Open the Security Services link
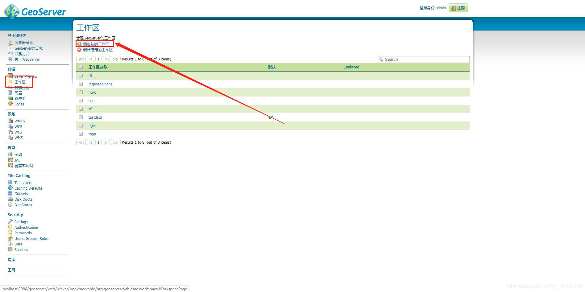Screen dimensions: 585x292 tap(21, 249)
